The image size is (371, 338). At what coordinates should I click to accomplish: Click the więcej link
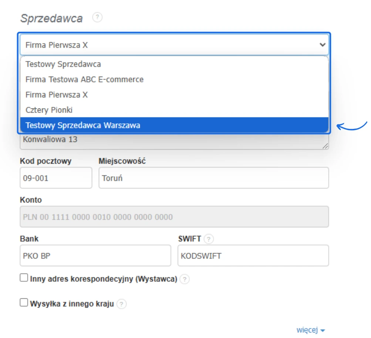(307, 330)
